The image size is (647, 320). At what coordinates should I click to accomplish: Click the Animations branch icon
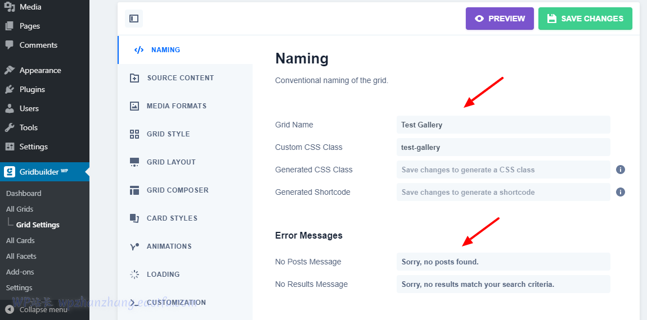tap(134, 246)
